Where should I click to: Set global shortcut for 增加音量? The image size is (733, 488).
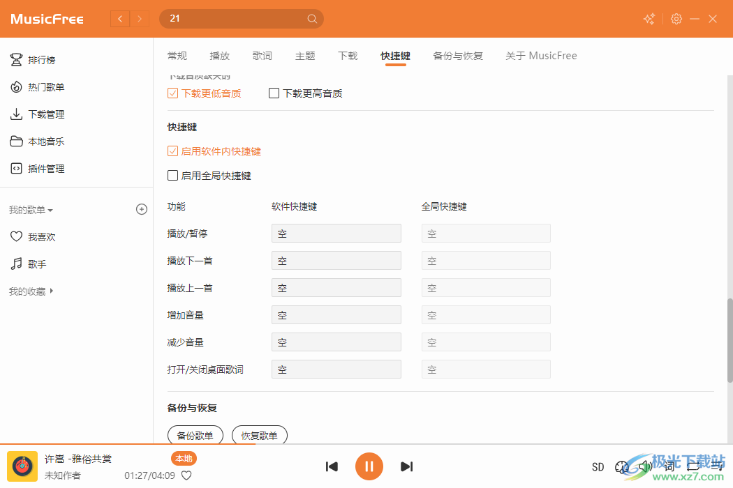pyautogui.click(x=486, y=314)
